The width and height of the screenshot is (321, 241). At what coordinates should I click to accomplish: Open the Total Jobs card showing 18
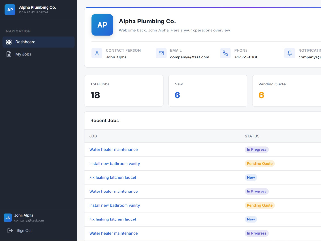pyautogui.click(x=124, y=91)
